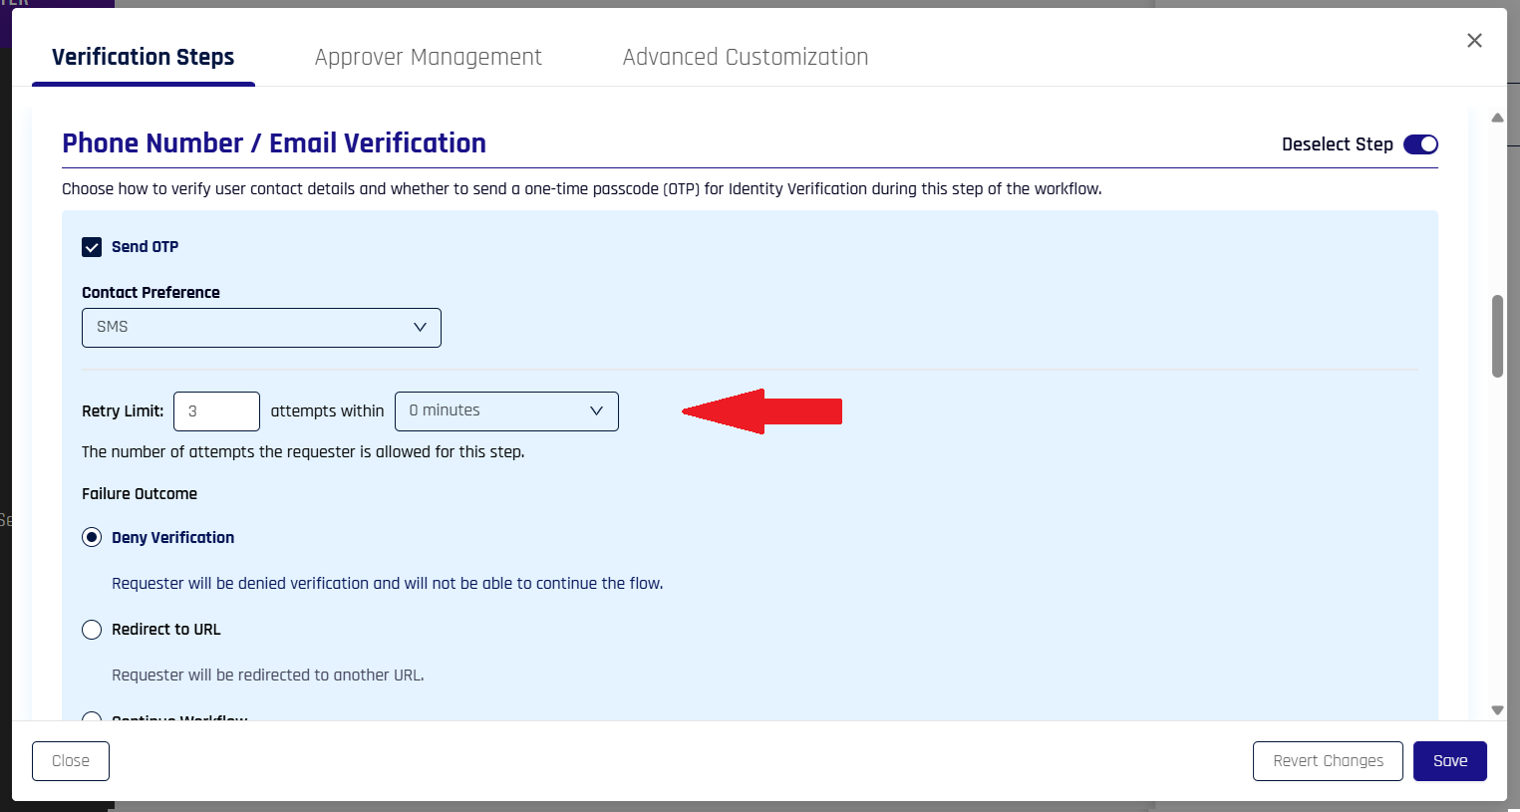Click the vertical scrollbar thumb
The height and width of the screenshot is (812, 1520).
pyautogui.click(x=1497, y=336)
